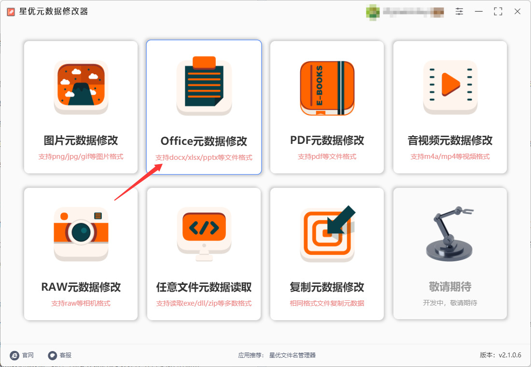Choose RAW元数据修改 title

point(81,287)
